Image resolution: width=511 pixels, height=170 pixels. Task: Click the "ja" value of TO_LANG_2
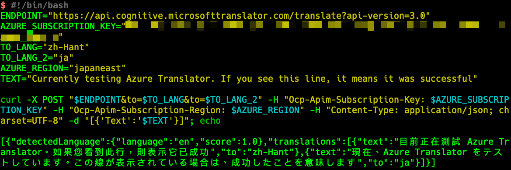[63, 58]
